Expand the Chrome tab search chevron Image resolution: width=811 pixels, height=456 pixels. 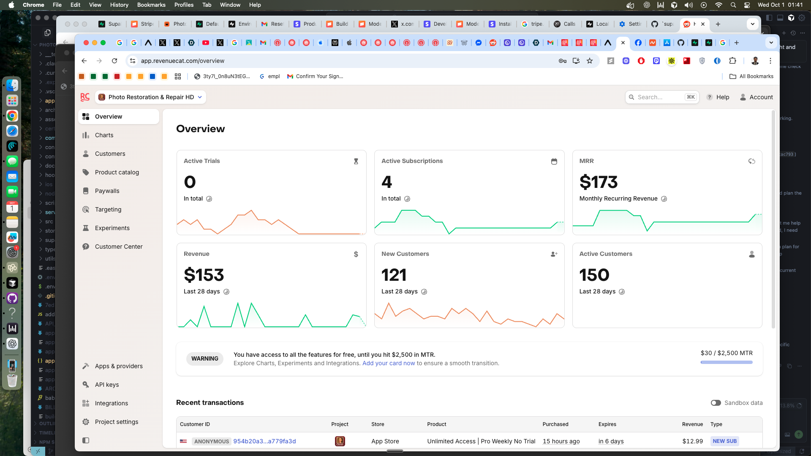point(771,43)
